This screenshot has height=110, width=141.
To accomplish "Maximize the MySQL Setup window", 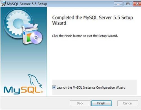I will point(128,4).
